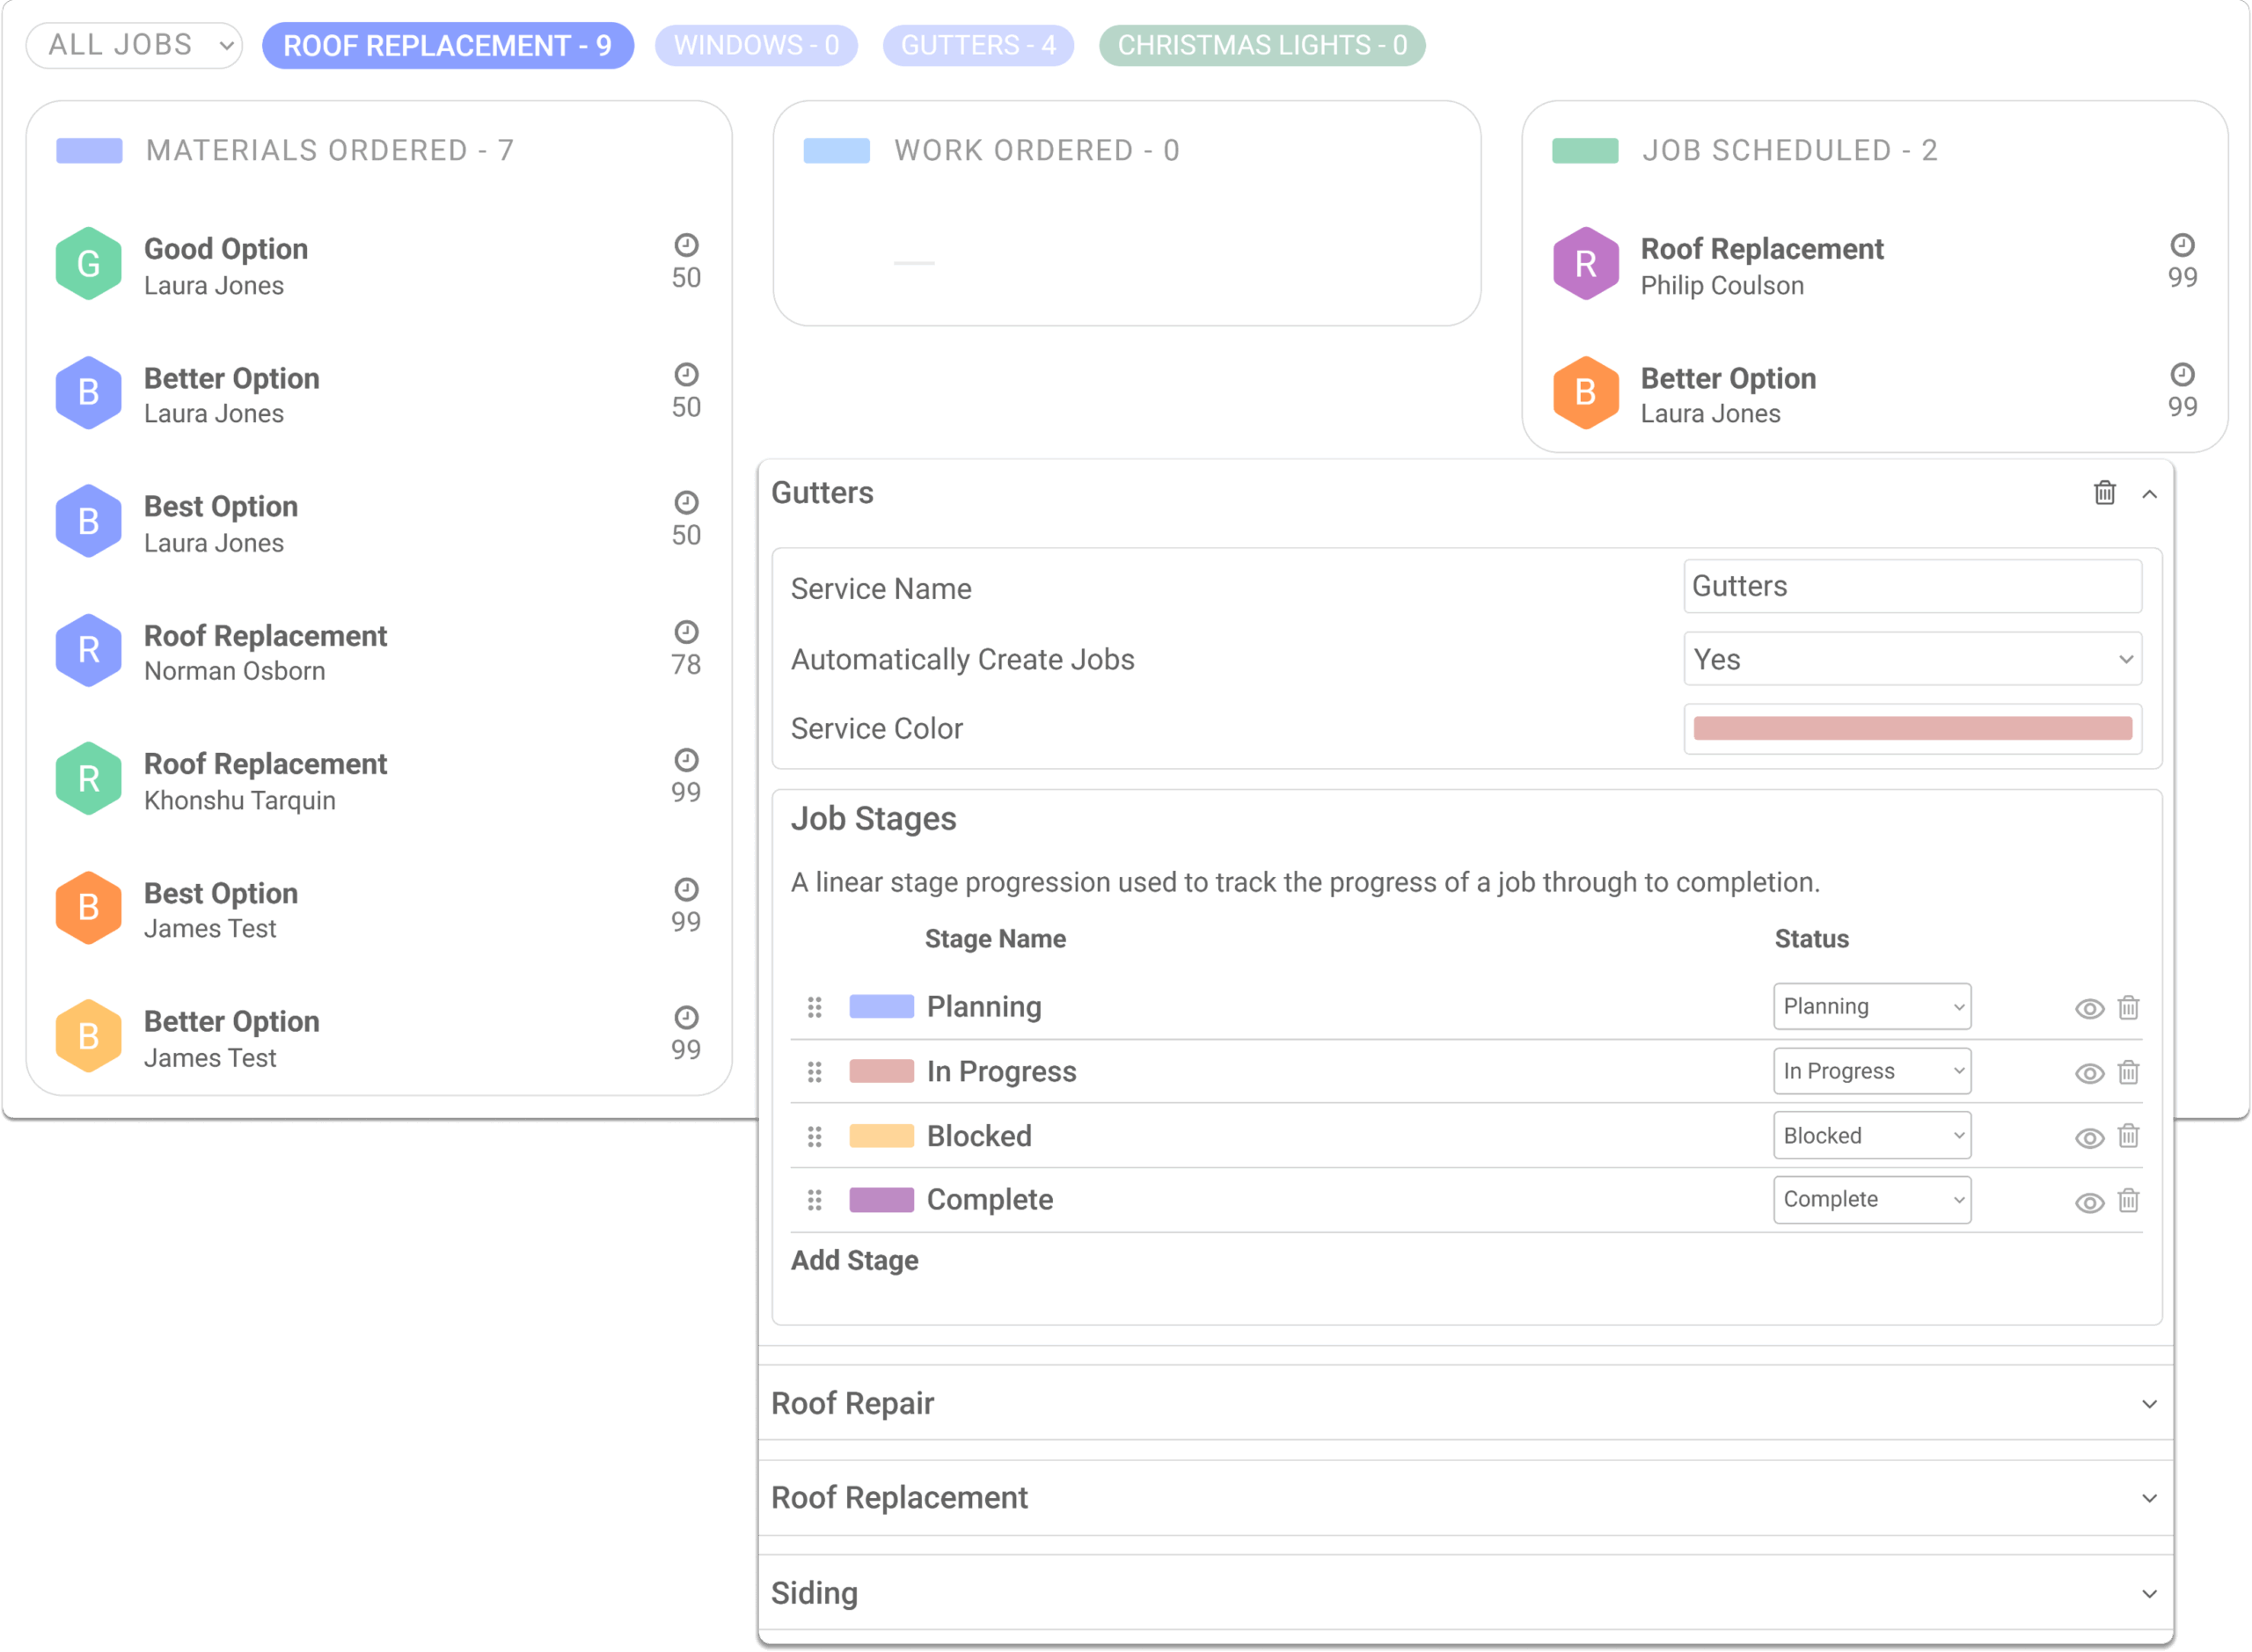
Task: Select the Roof Replacement - 9 filter
Action: pos(448,46)
